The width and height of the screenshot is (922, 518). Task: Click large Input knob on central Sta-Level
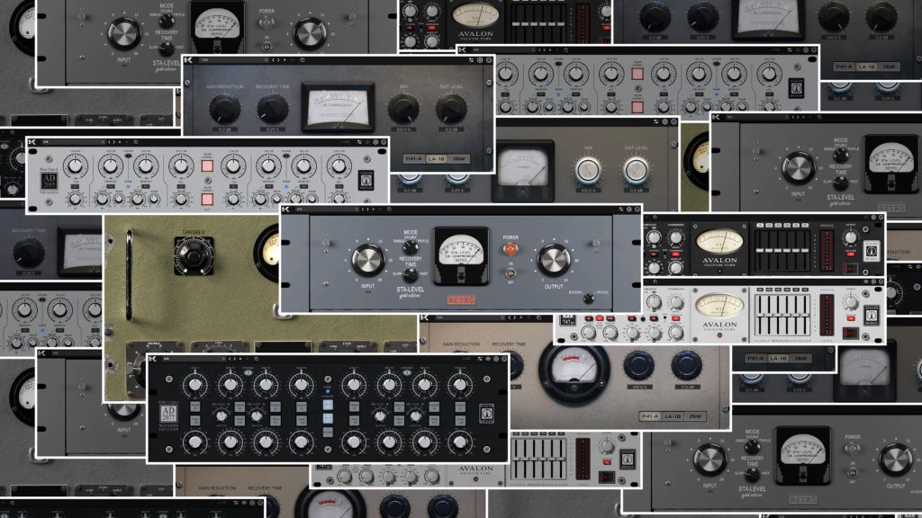click(x=367, y=261)
